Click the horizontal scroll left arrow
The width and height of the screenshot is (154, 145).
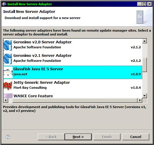[6, 100]
